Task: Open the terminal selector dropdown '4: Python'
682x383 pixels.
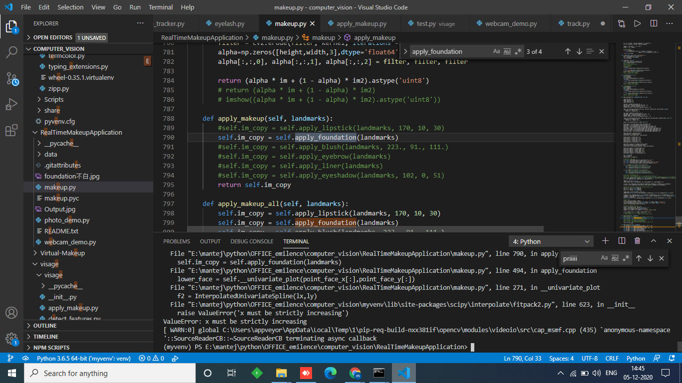Action: coord(551,241)
